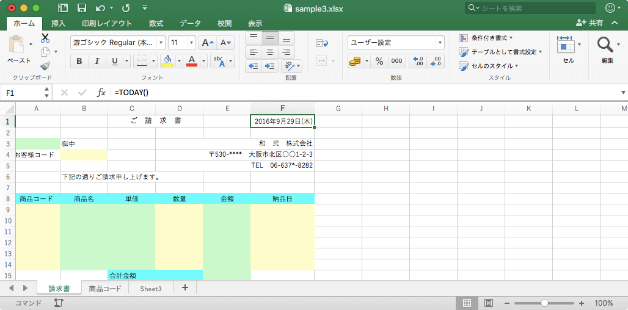Viewport: 628px width, 310px height.
Task: Align cell content to middle vertically
Action: (270, 38)
